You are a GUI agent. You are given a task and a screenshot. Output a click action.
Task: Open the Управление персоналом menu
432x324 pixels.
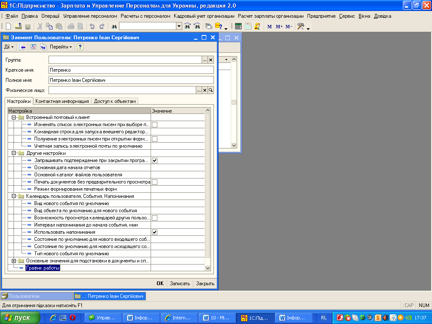(90, 16)
